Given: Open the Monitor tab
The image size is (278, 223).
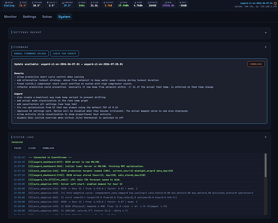Looking at the screenshot, I should 10,17.
